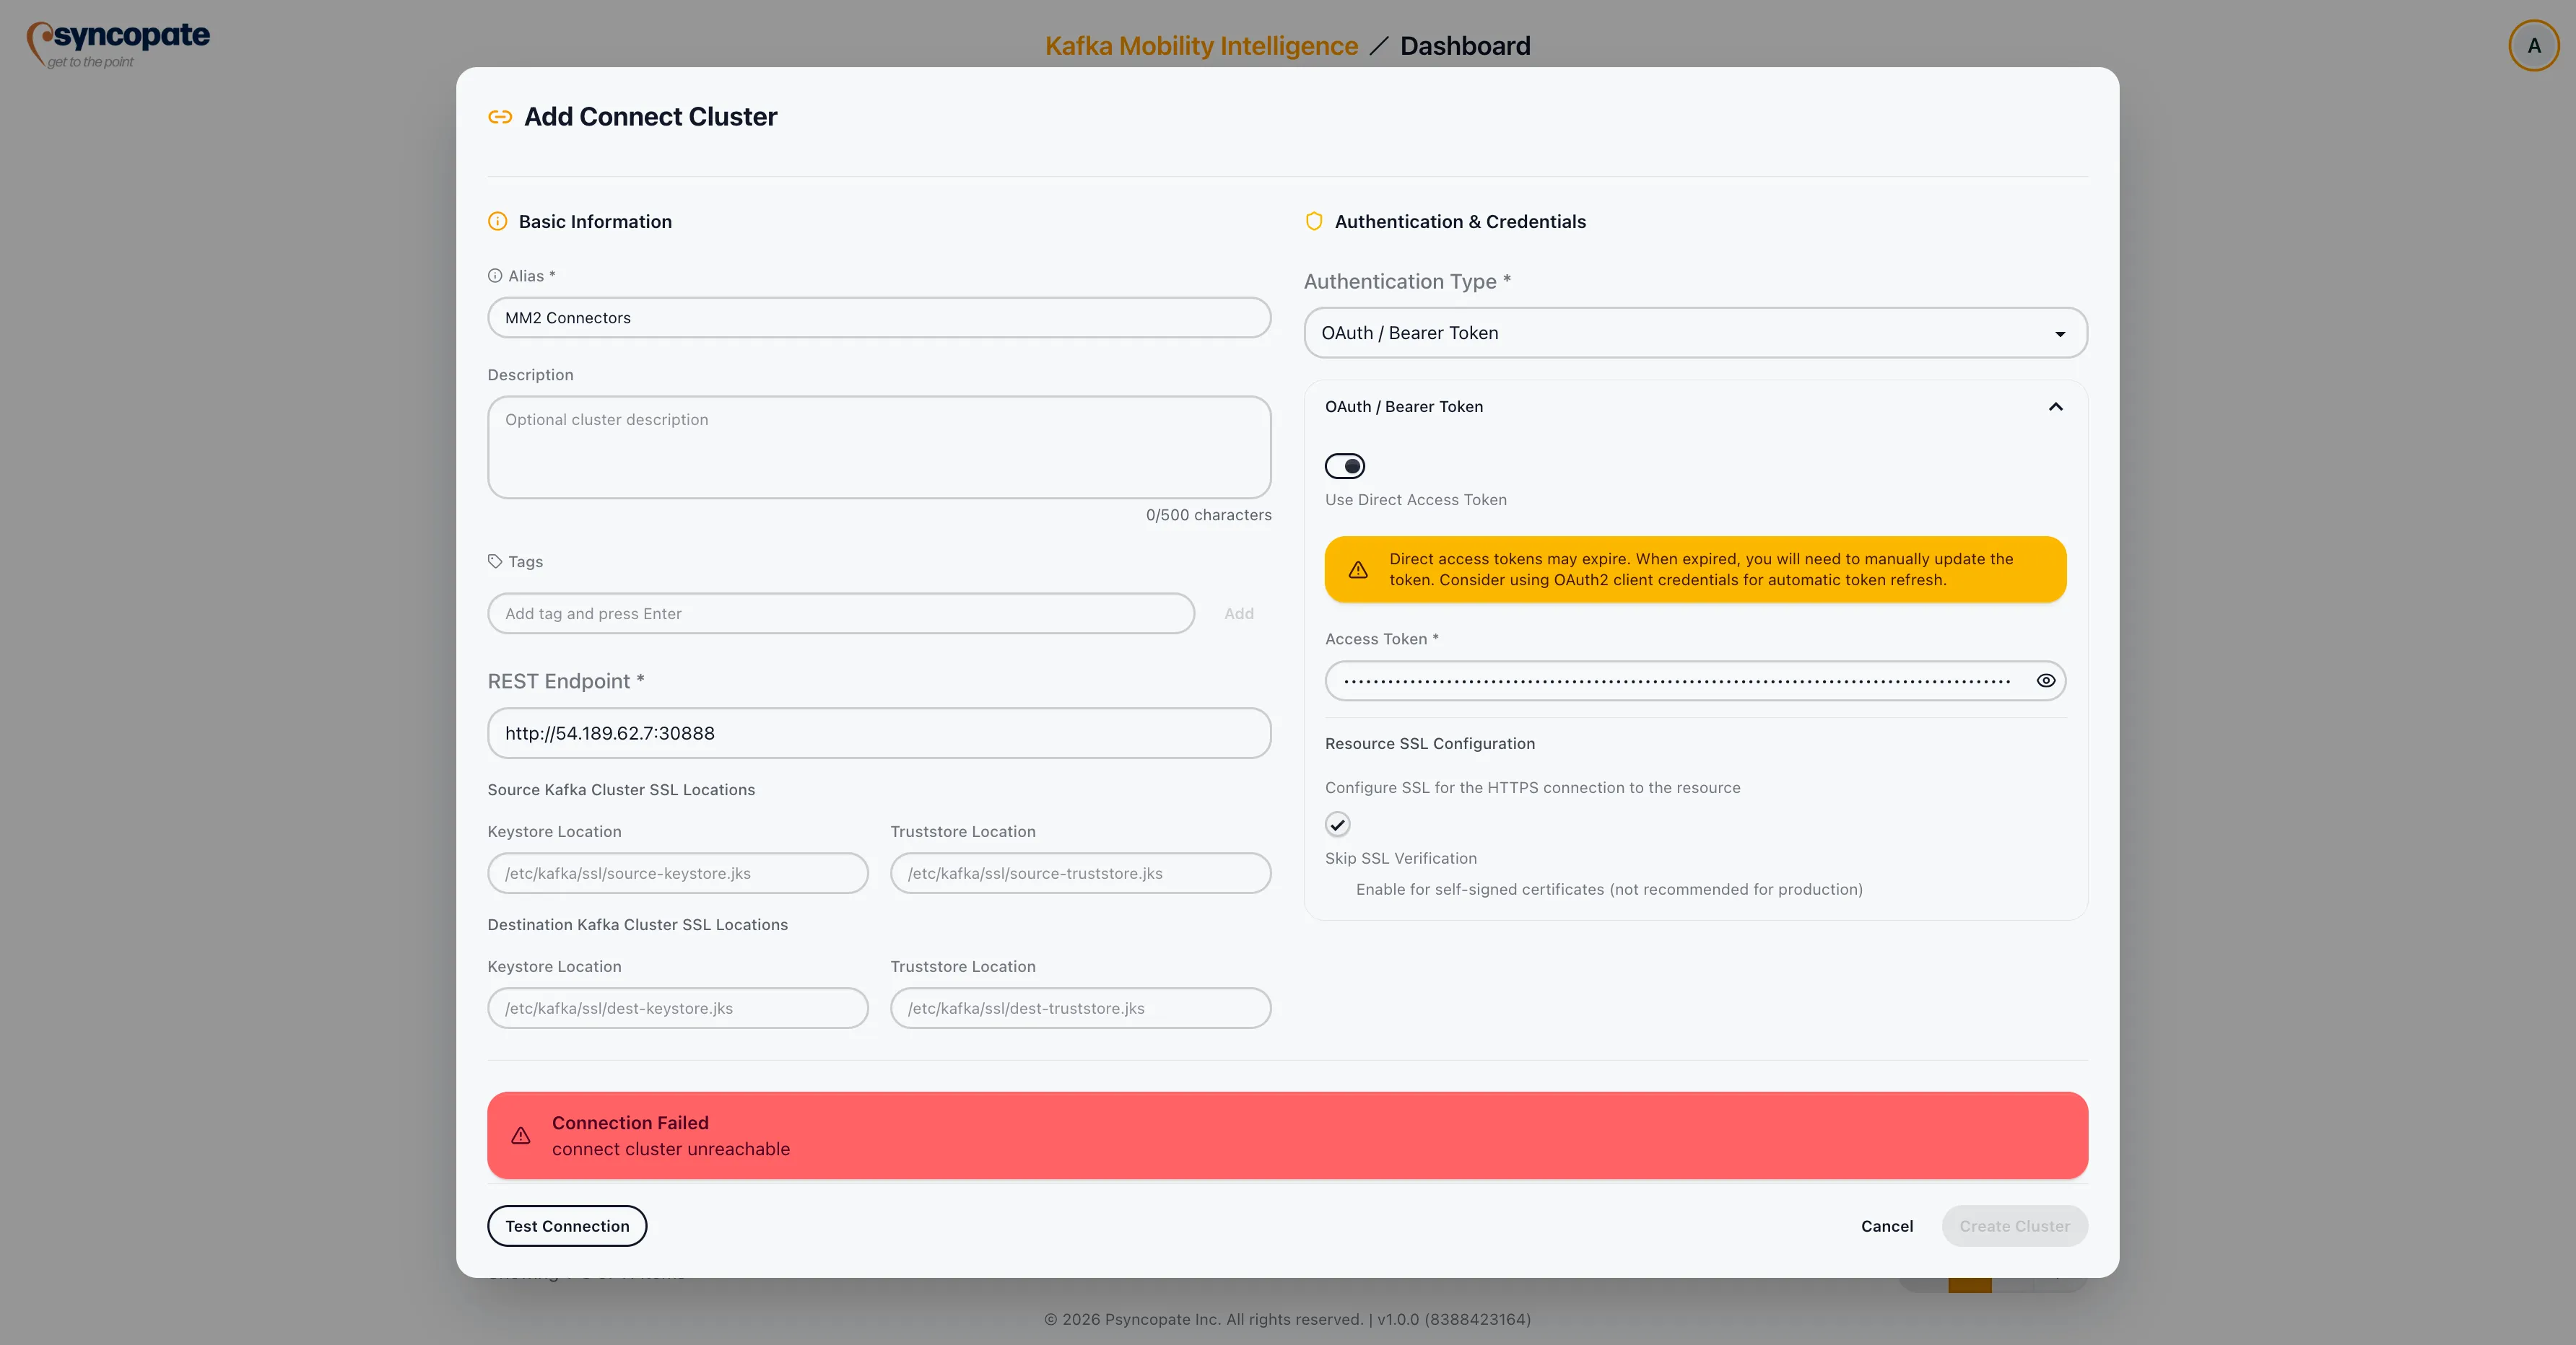Click the yellow warning triangle icon
This screenshot has width=2576, height=1345.
(1358, 569)
